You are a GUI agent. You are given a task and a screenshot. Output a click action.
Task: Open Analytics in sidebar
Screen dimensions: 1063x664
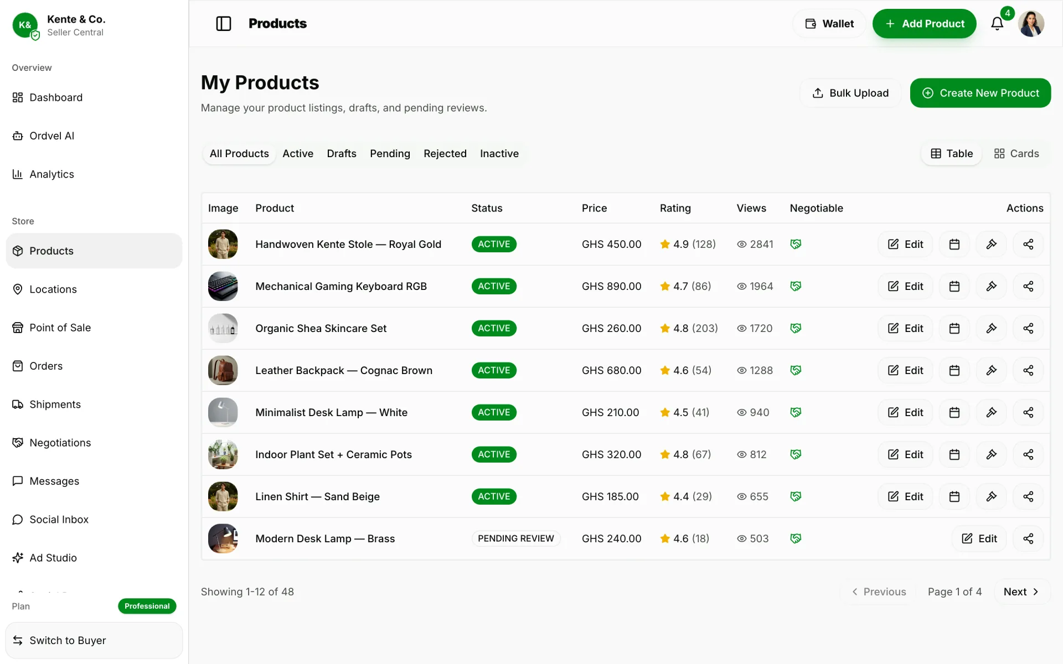pos(94,174)
